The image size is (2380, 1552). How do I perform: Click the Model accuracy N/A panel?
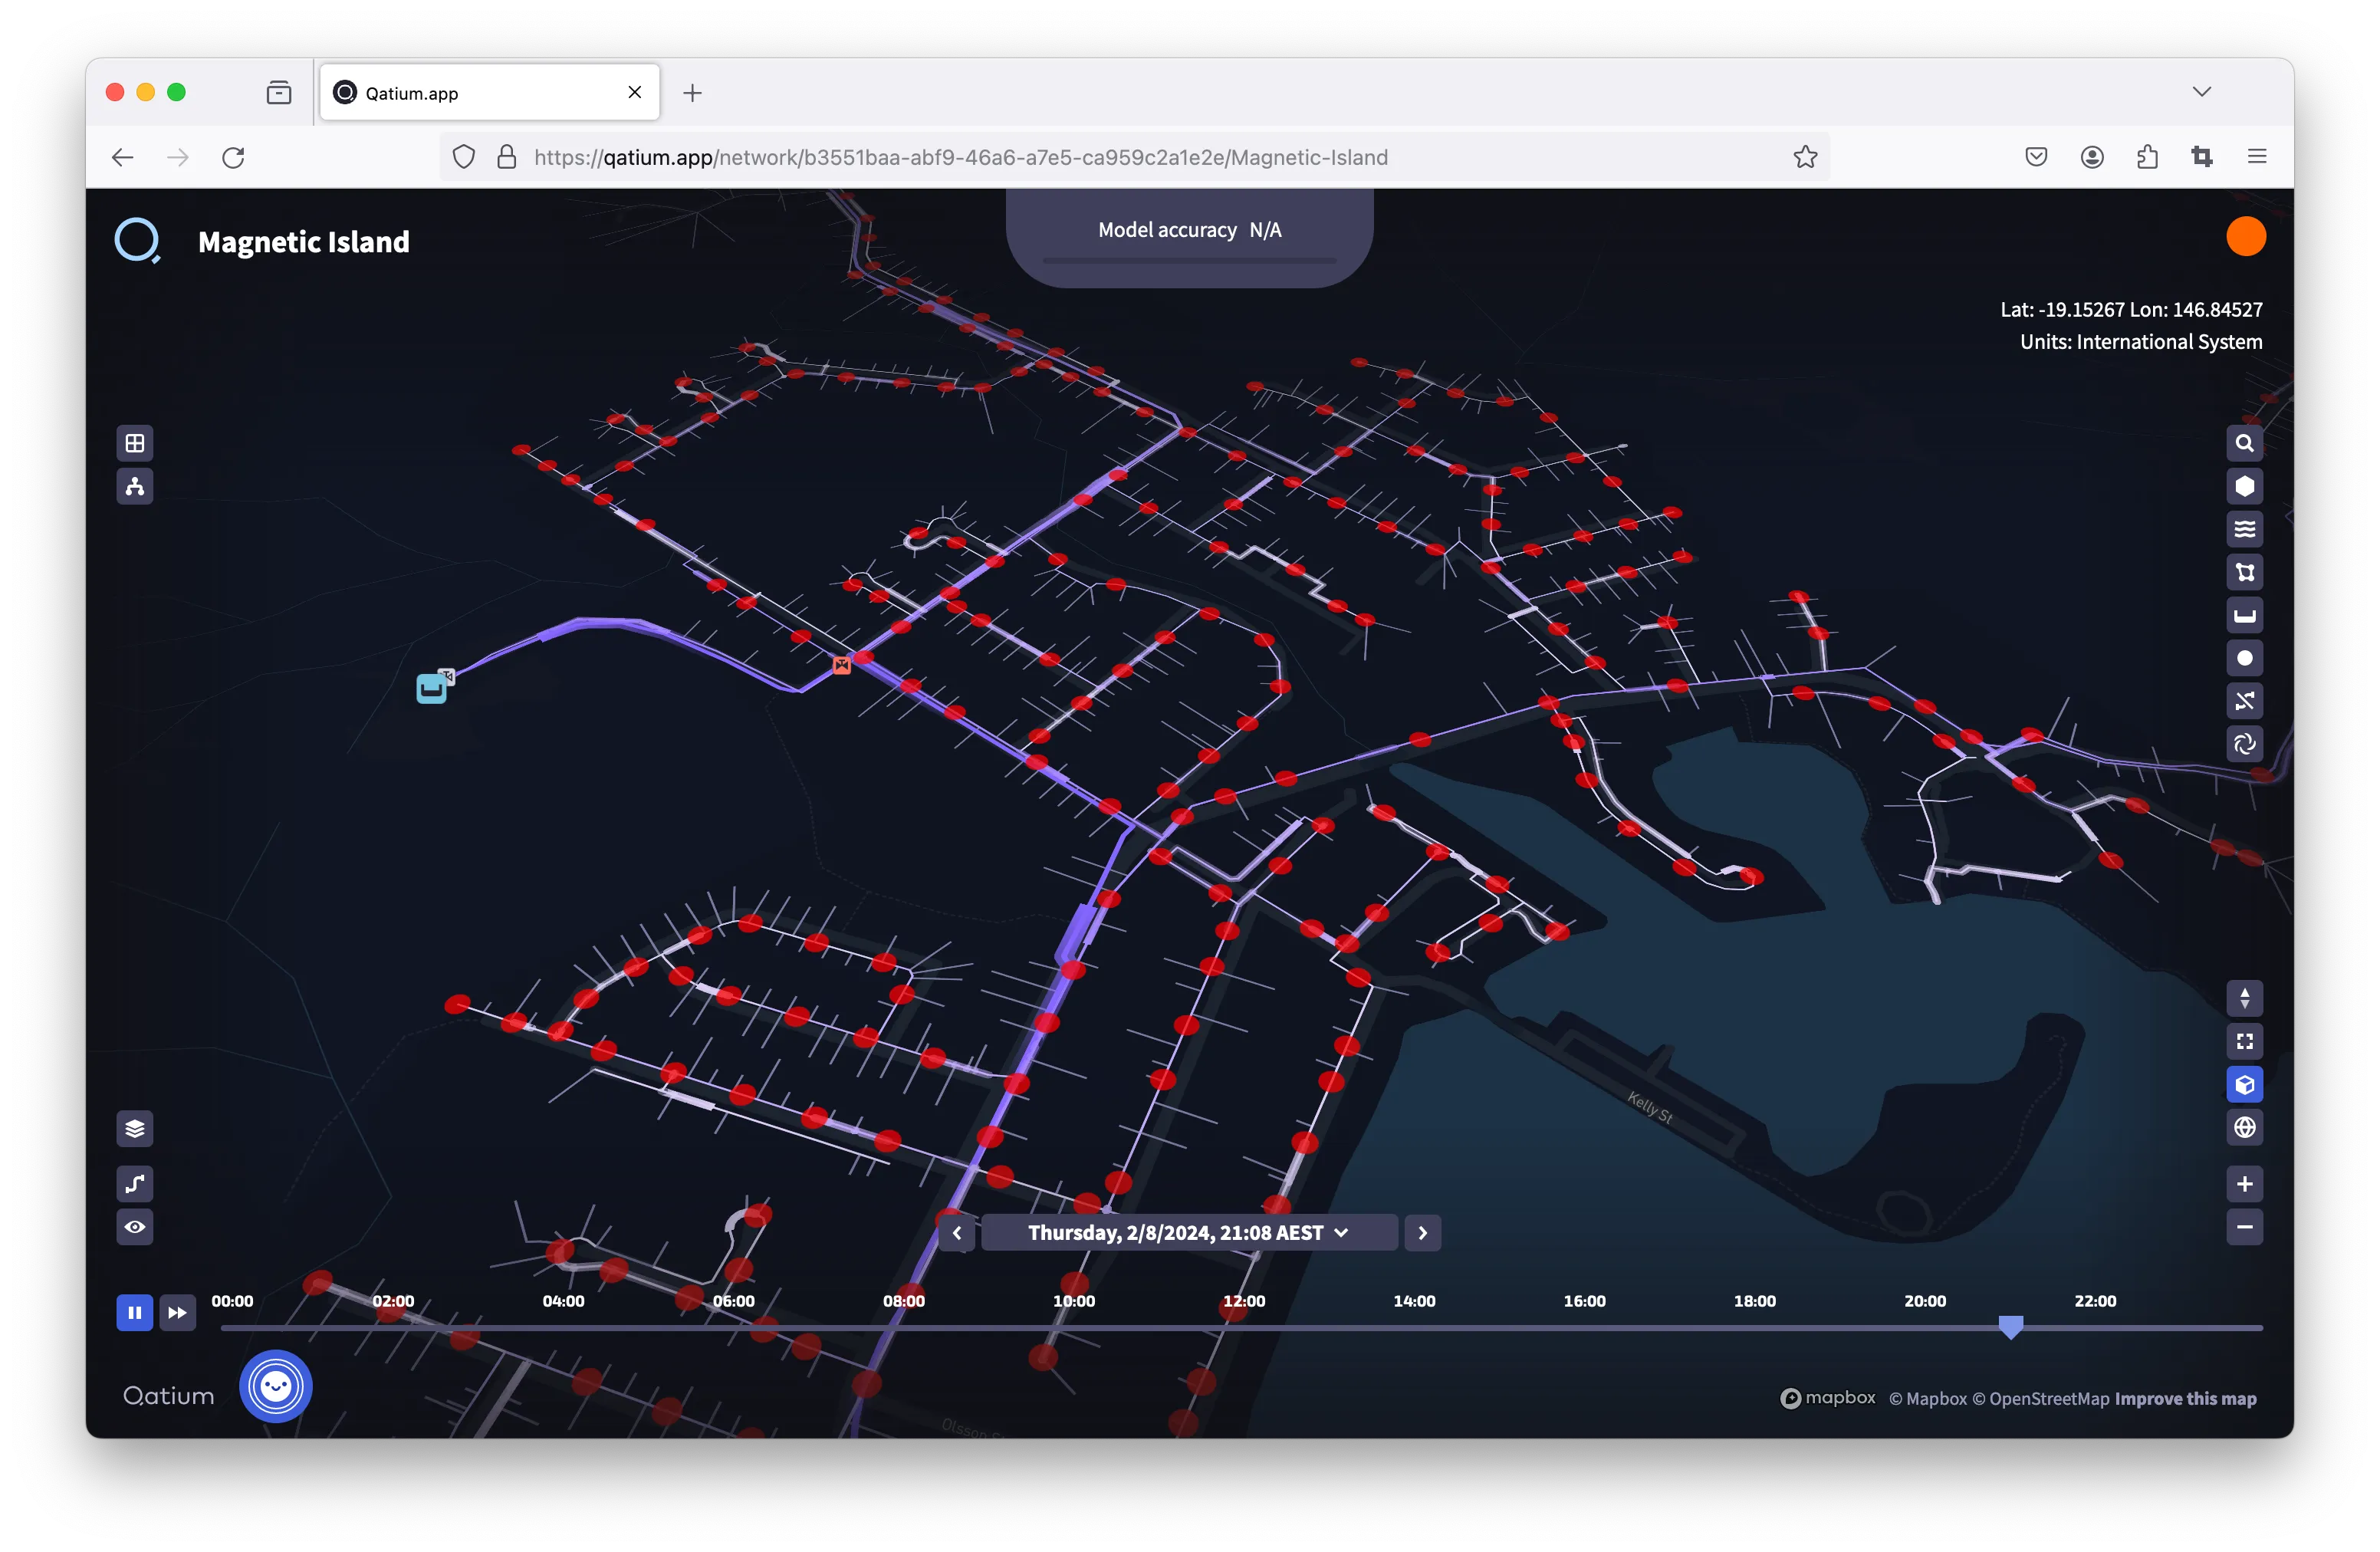[x=1189, y=237]
